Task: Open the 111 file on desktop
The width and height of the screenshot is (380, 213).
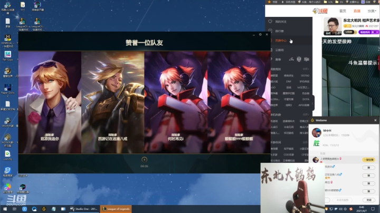Action: pyautogui.click(x=23, y=6)
